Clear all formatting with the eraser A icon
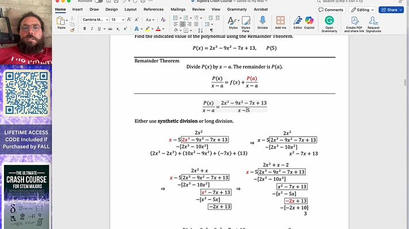 pyautogui.click(x=163, y=19)
